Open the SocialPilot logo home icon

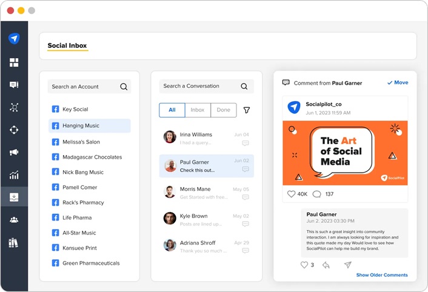point(14,38)
